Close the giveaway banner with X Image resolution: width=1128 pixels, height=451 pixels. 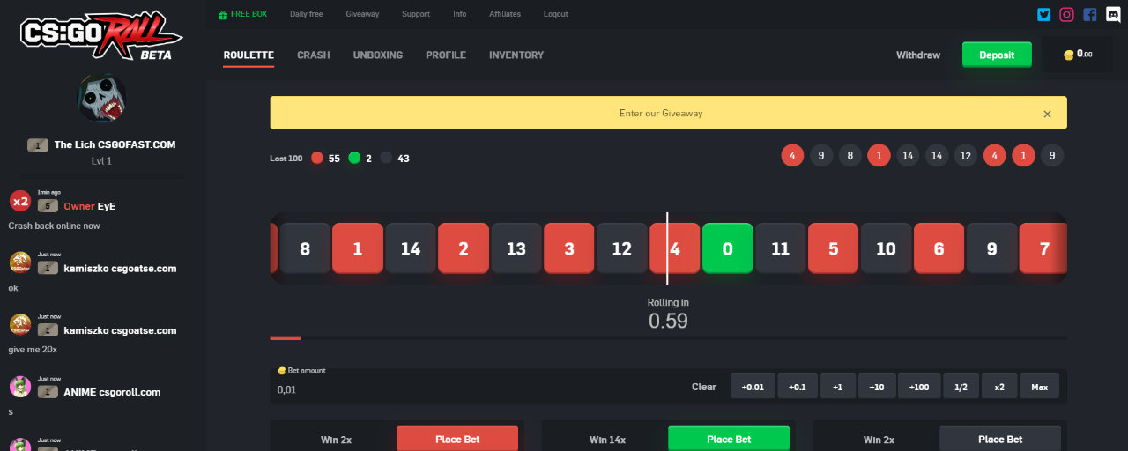[x=1047, y=114]
